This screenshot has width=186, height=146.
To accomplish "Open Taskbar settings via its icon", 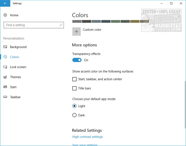I will (5, 97).
